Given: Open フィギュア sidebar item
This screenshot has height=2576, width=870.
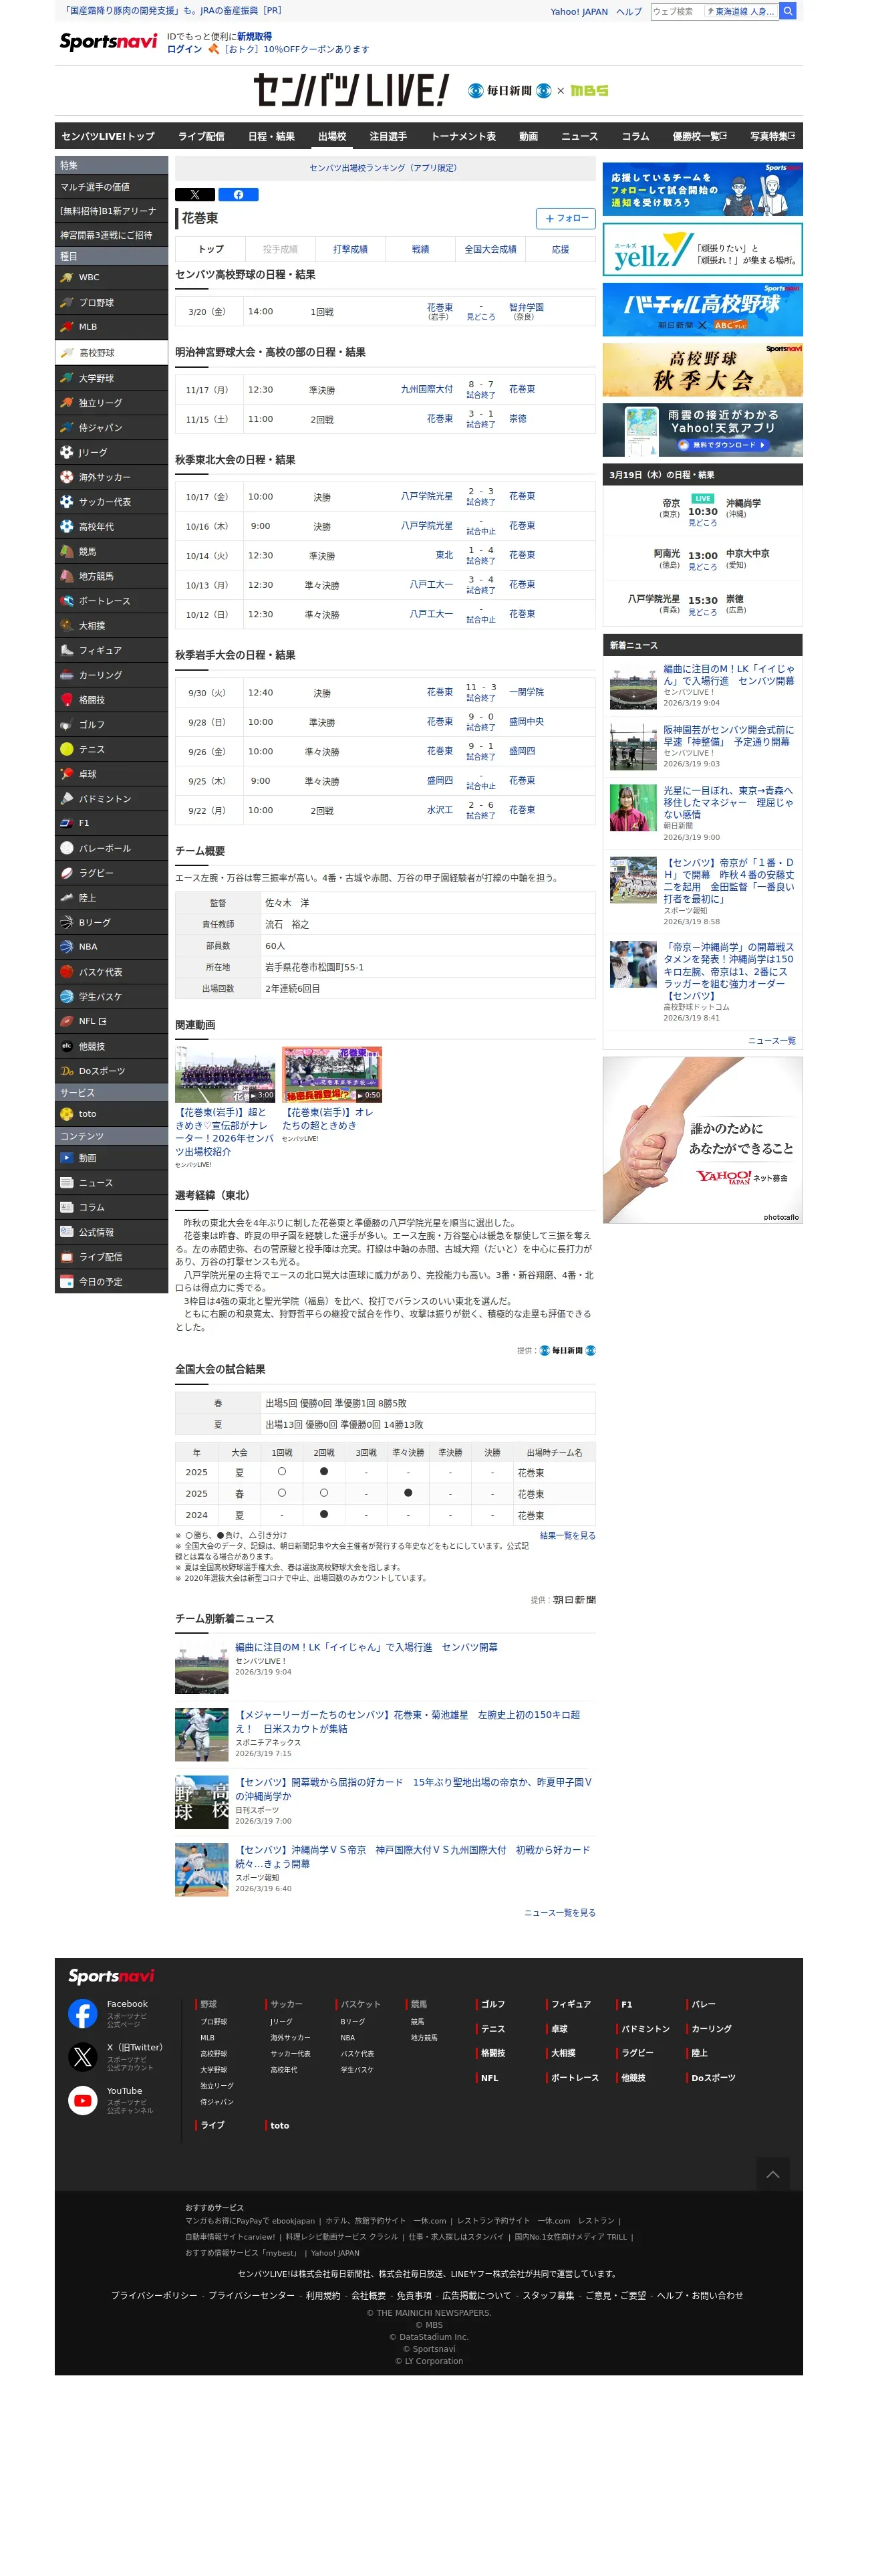Looking at the screenshot, I should [111, 650].
